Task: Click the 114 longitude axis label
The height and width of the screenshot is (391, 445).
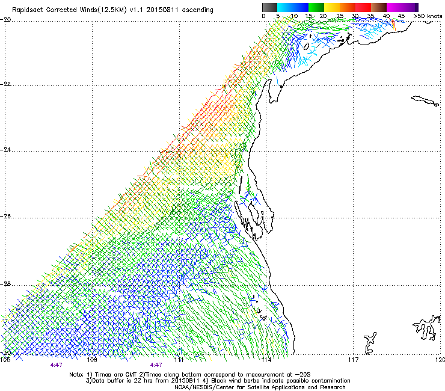Action: click(266, 360)
